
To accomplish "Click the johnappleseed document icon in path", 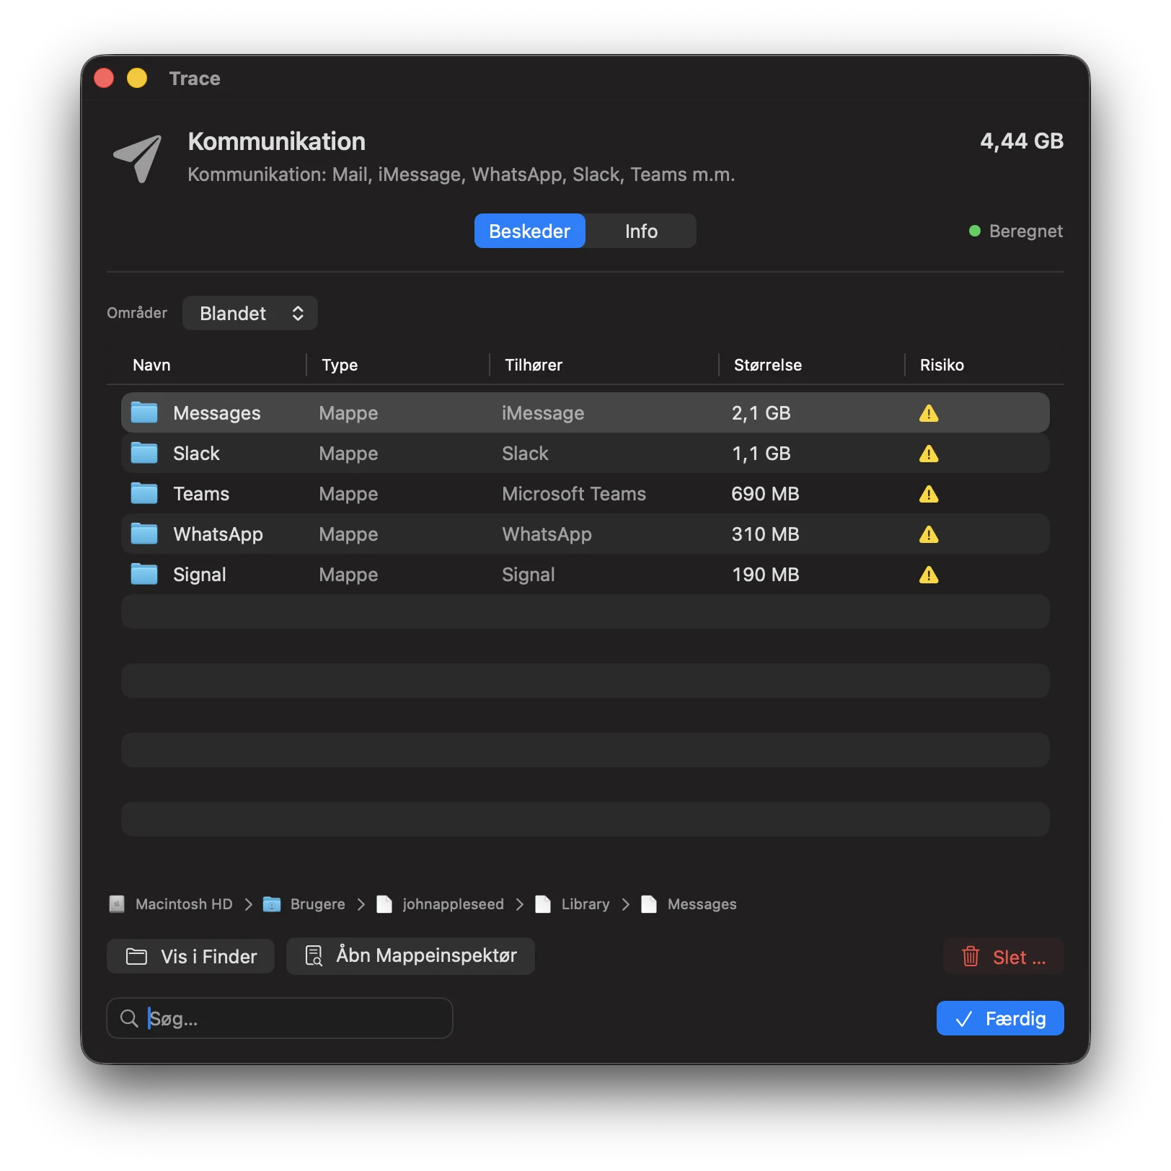I will (384, 904).
